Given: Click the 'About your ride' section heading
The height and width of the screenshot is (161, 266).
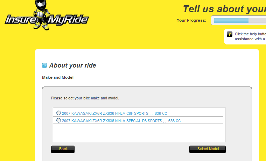Looking at the screenshot, I should click(72, 65).
